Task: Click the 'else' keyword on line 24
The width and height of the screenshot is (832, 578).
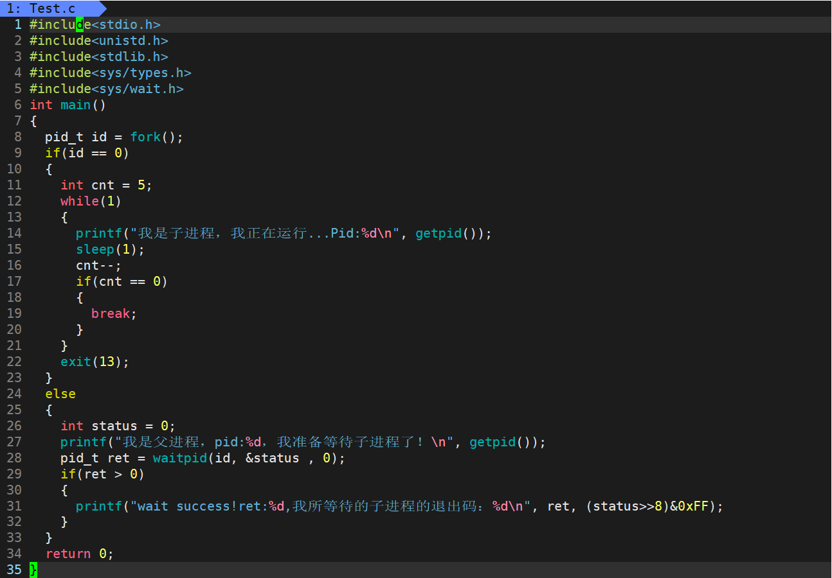Action: (x=60, y=394)
